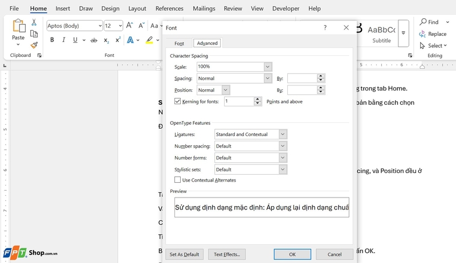The width and height of the screenshot is (456, 263).
Task: Apply Underline formatting
Action: pos(75,40)
